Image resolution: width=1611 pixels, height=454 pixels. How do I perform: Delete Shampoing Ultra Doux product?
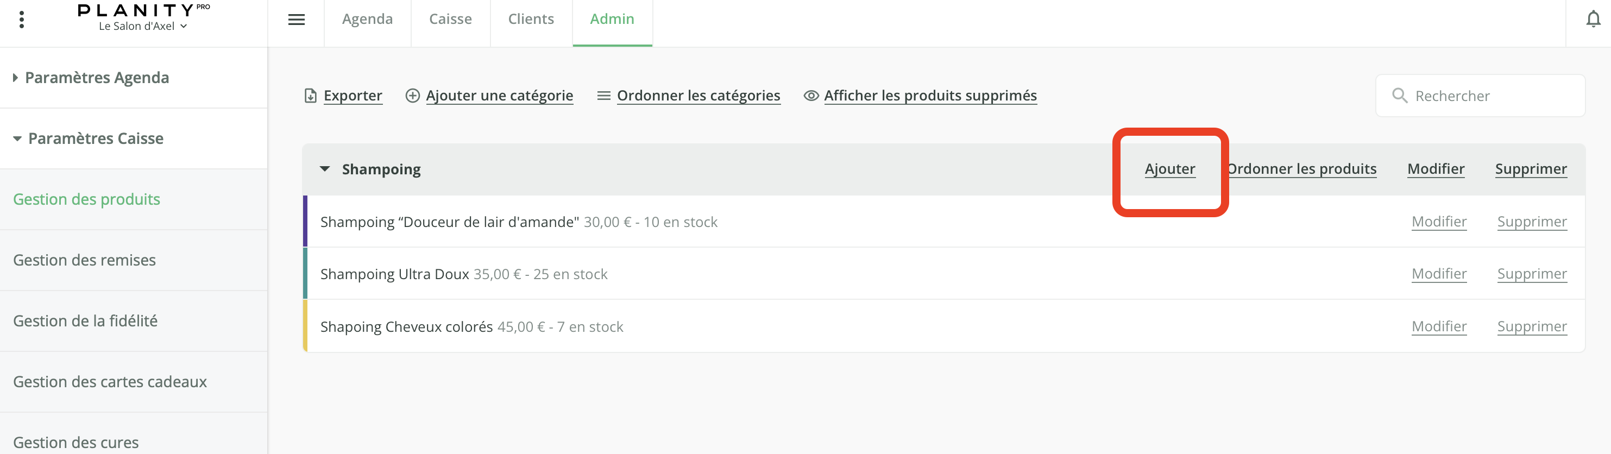point(1532,274)
